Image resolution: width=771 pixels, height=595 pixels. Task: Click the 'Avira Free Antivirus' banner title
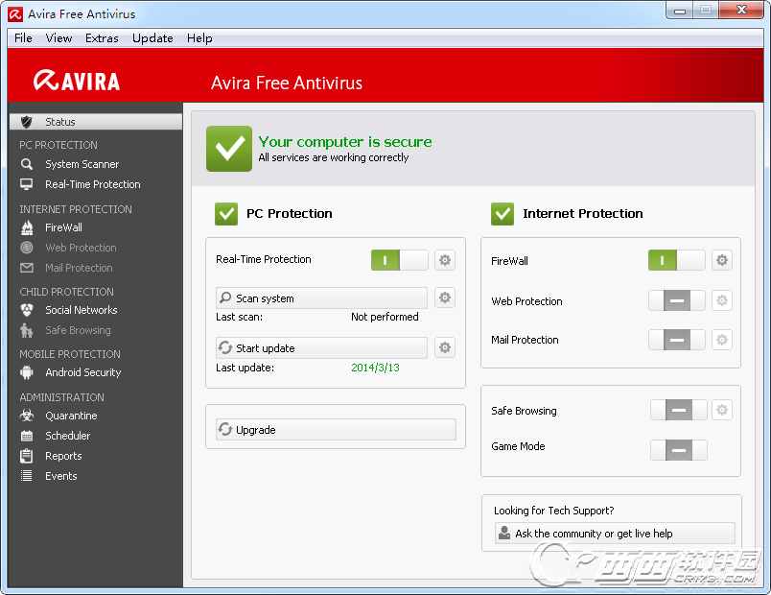point(287,83)
